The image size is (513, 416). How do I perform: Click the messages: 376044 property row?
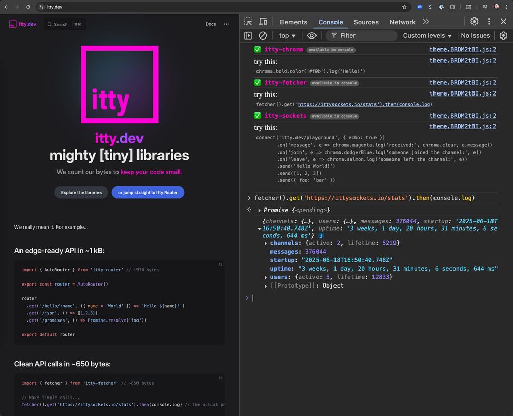(x=298, y=252)
